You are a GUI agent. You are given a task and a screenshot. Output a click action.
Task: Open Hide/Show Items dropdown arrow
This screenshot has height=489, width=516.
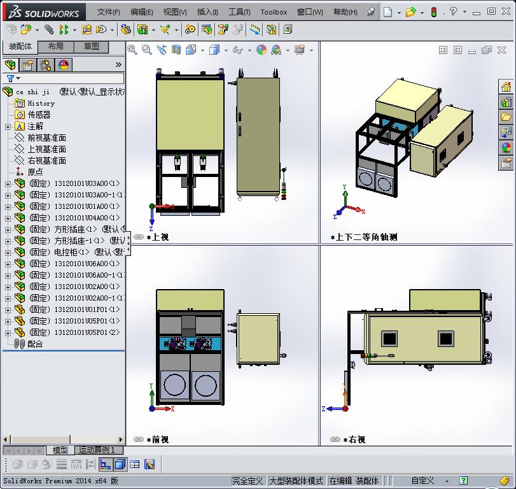[249, 50]
